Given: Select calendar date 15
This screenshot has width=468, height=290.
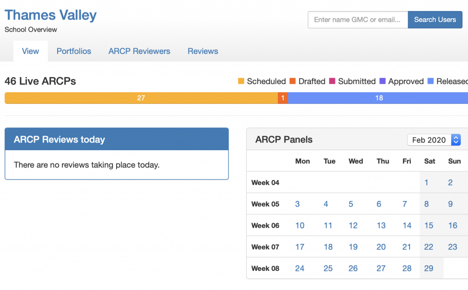Looking at the screenshot, I should (429, 225).
